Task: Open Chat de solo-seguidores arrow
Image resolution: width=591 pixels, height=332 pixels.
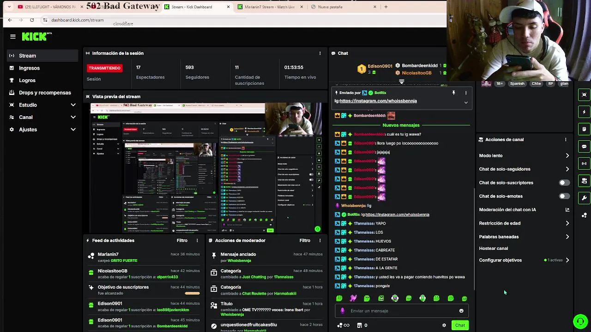Action: pos(567,169)
